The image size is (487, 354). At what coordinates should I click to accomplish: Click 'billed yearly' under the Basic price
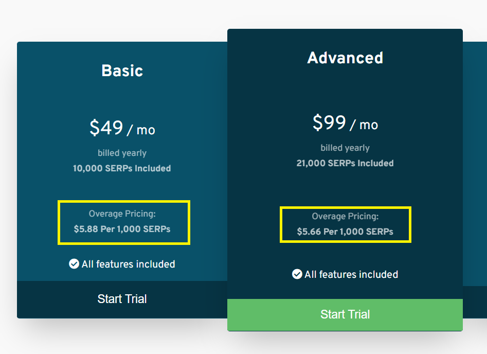(x=122, y=153)
